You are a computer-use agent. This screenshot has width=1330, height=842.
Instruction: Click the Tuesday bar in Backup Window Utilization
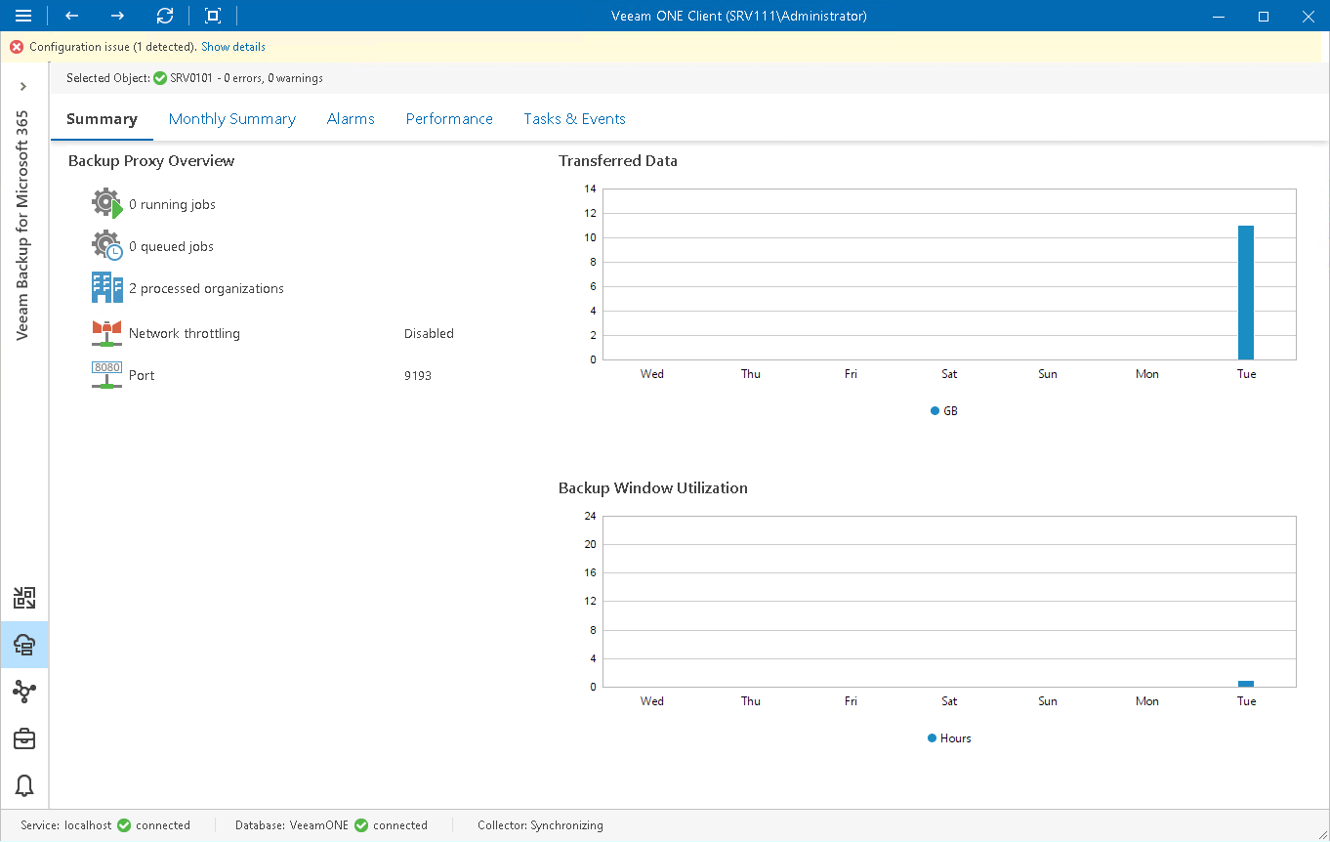coord(1246,684)
